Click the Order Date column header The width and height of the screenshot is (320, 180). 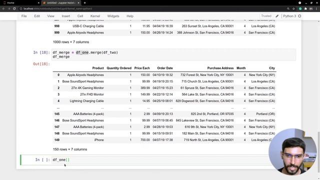[x=165, y=68]
